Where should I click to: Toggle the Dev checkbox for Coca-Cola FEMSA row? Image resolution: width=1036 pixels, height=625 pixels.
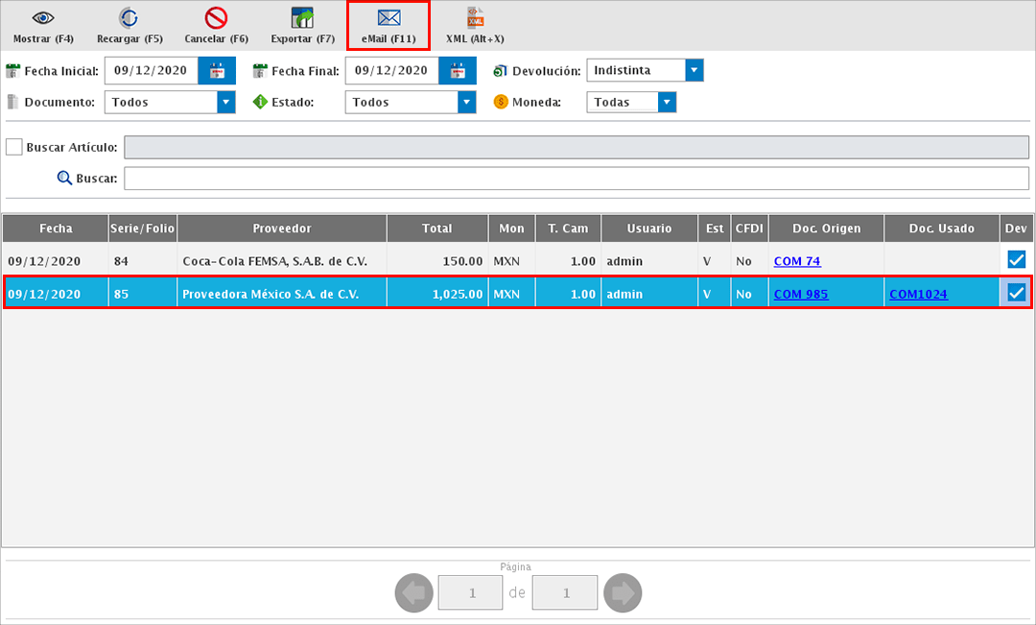coord(1016,260)
